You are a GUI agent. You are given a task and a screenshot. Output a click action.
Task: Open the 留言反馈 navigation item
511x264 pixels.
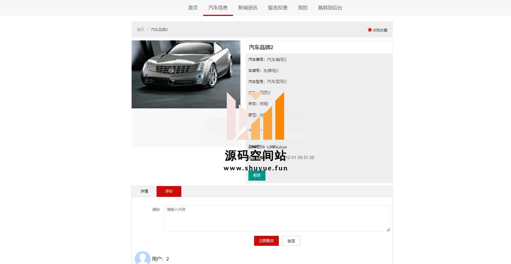[277, 8]
